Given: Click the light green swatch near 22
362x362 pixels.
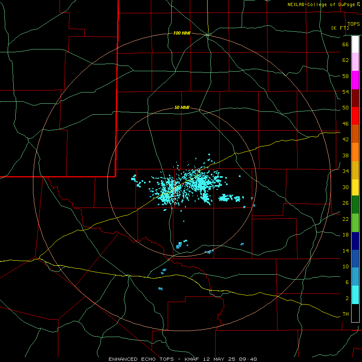Looking at the screenshot, I should coord(355,223).
